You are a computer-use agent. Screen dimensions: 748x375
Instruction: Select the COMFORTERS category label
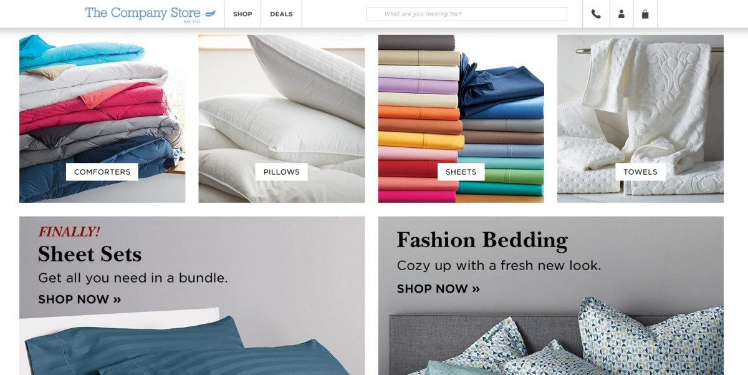(x=102, y=172)
